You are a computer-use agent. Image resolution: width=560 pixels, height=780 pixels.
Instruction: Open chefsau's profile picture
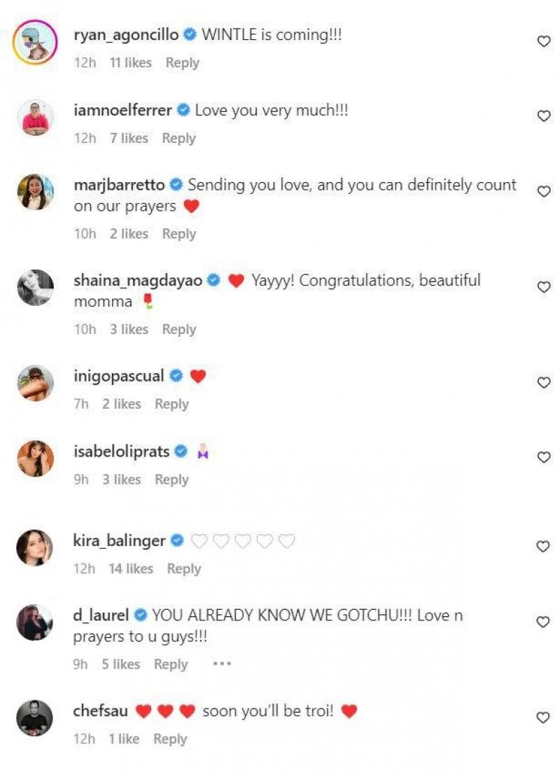pyautogui.click(x=34, y=718)
